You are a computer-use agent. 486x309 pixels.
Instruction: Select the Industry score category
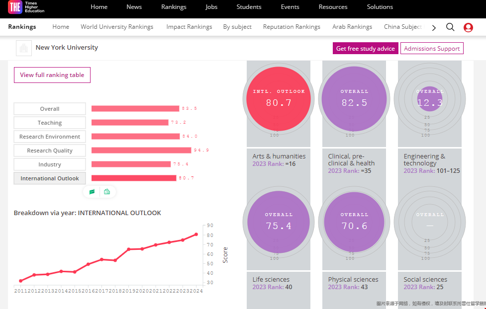(50, 164)
